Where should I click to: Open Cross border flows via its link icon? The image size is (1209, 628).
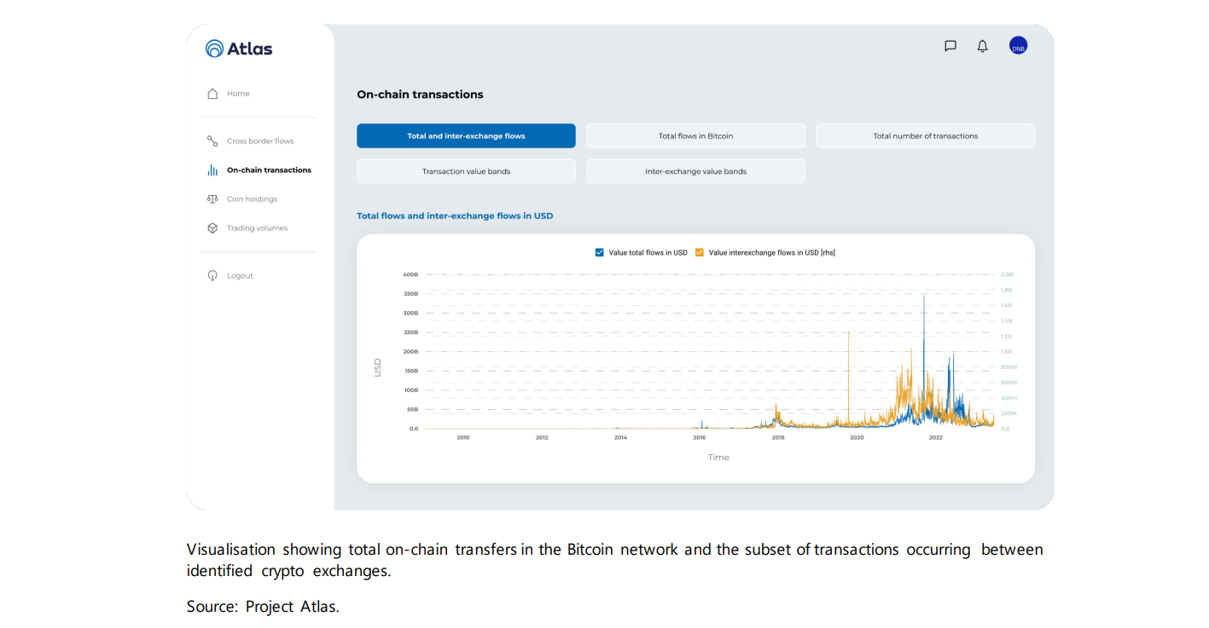pyautogui.click(x=212, y=141)
